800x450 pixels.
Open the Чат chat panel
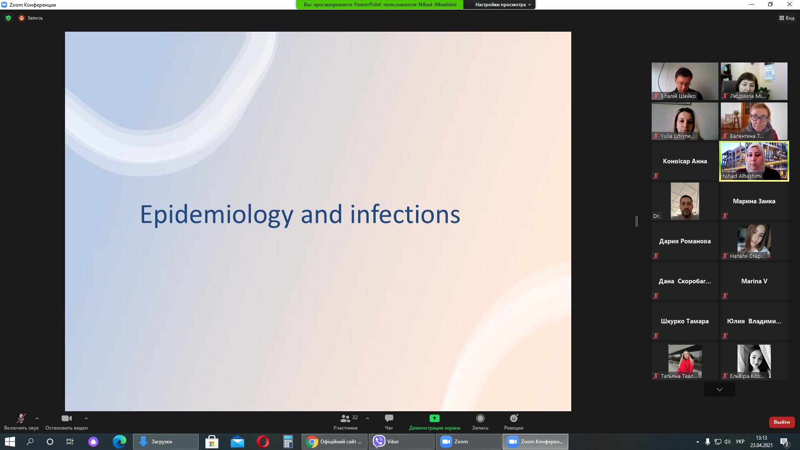point(389,422)
